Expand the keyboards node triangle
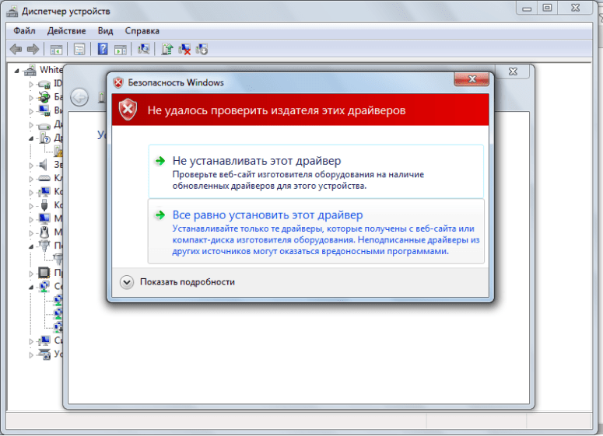 pos(31,179)
